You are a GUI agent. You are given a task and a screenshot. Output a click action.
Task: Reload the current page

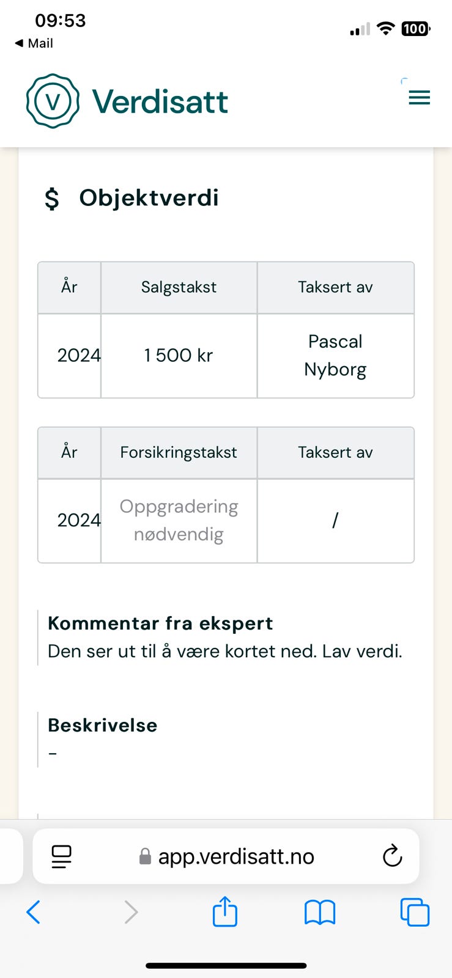pos(392,856)
